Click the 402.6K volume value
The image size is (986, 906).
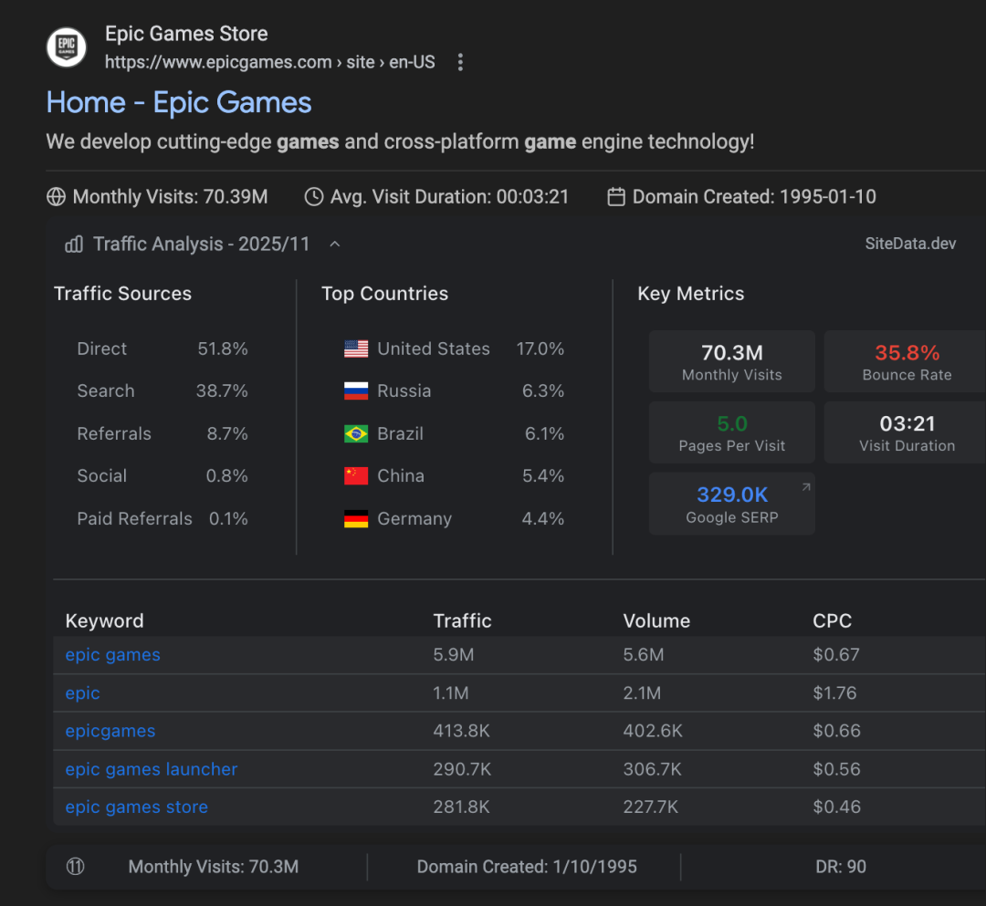tap(653, 732)
